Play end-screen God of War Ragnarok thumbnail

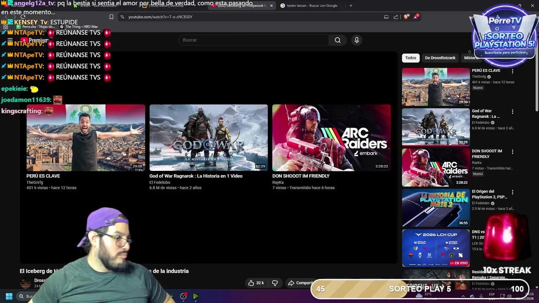[x=208, y=138]
